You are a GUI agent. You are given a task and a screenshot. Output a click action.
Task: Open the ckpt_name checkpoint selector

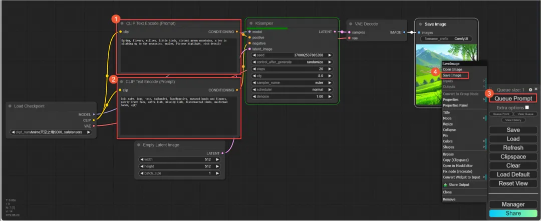51,132
